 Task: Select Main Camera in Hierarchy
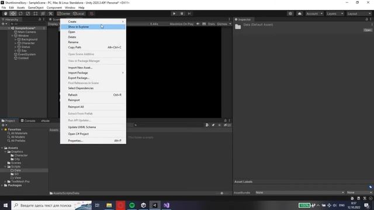click(27, 32)
